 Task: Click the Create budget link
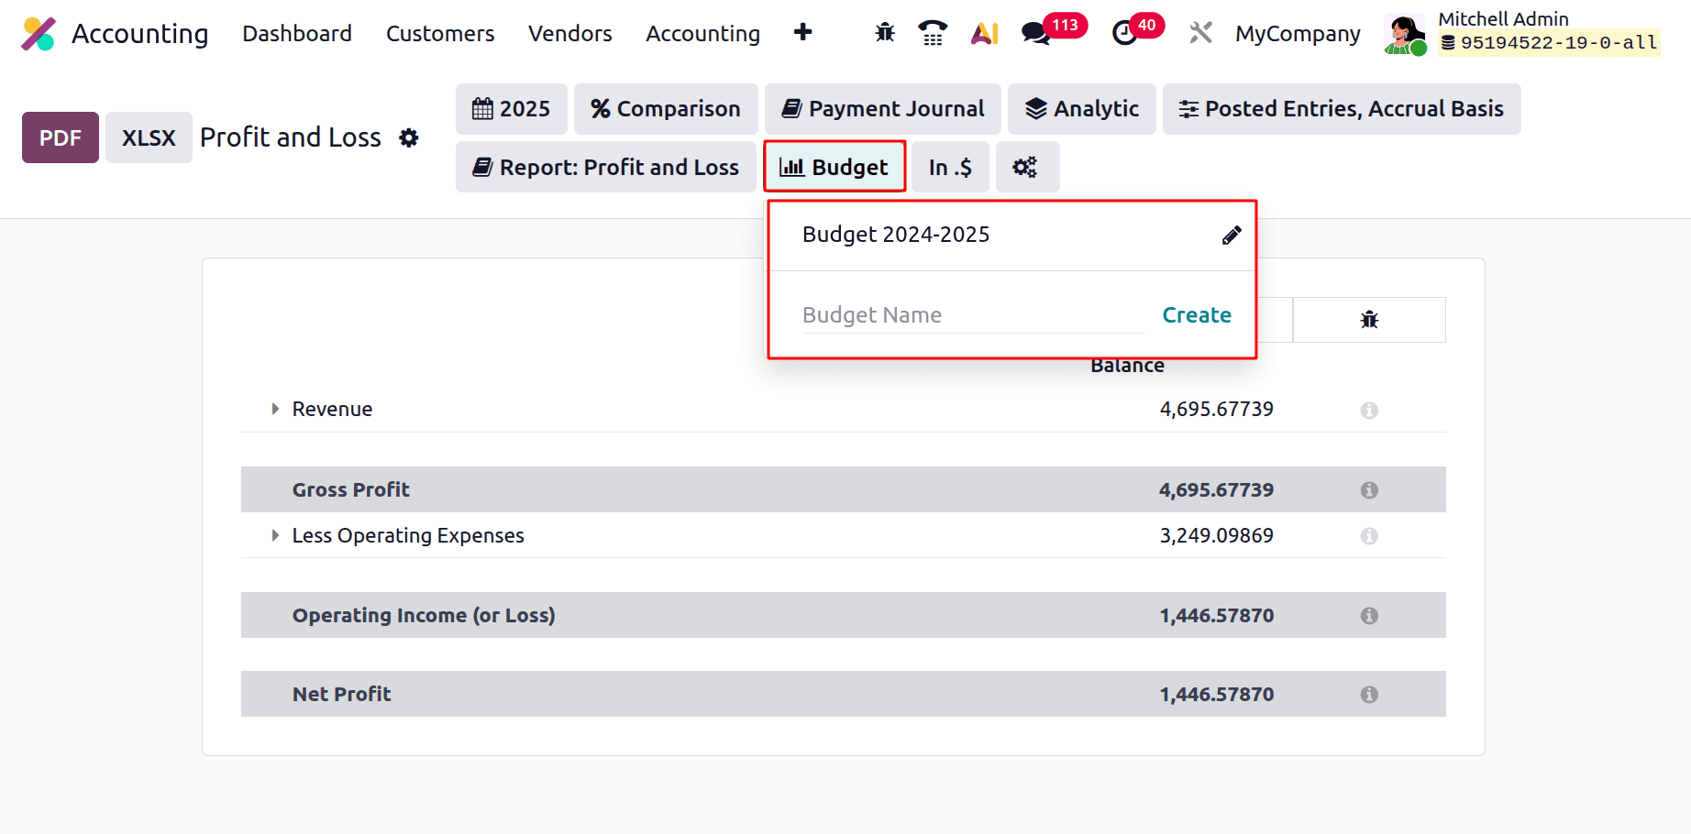pyautogui.click(x=1197, y=314)
